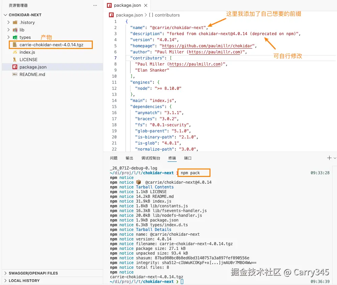
Task: Switch to the 端口 (Ports) panel tab
Action: tap(188, 158)
